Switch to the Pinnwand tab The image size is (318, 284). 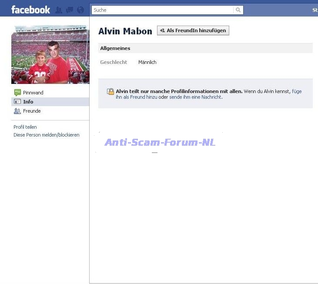point(33,93)
